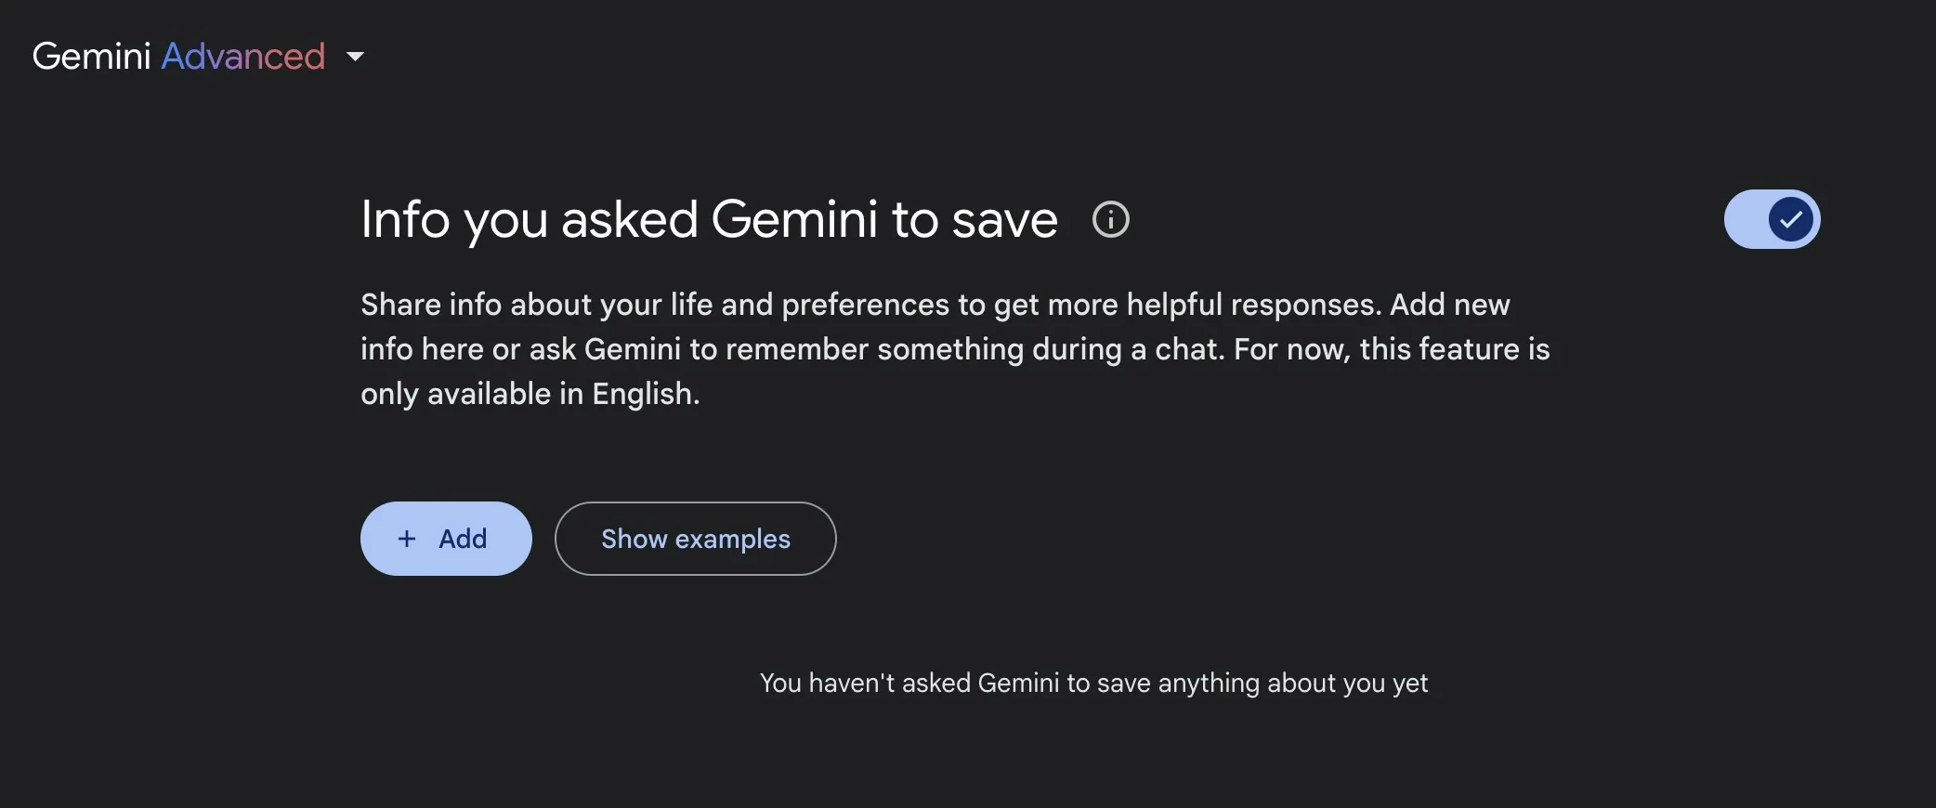Disable the saved info toggle switch

click(1772, 219)
